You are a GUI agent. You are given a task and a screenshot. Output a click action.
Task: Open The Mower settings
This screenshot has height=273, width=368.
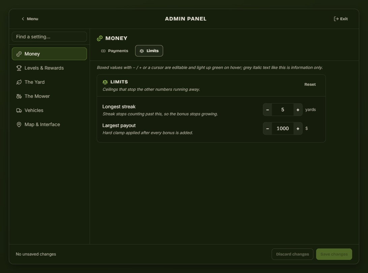pyautogui.click(x=49, y=96)
